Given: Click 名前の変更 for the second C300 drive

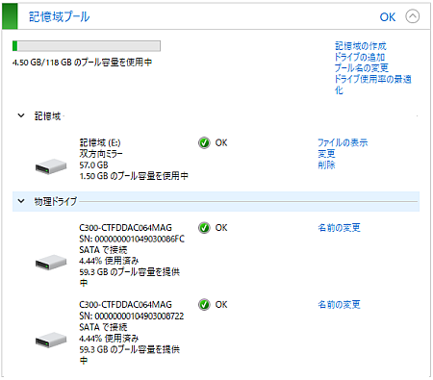Looking at the screenshot, I should point(339,304).
